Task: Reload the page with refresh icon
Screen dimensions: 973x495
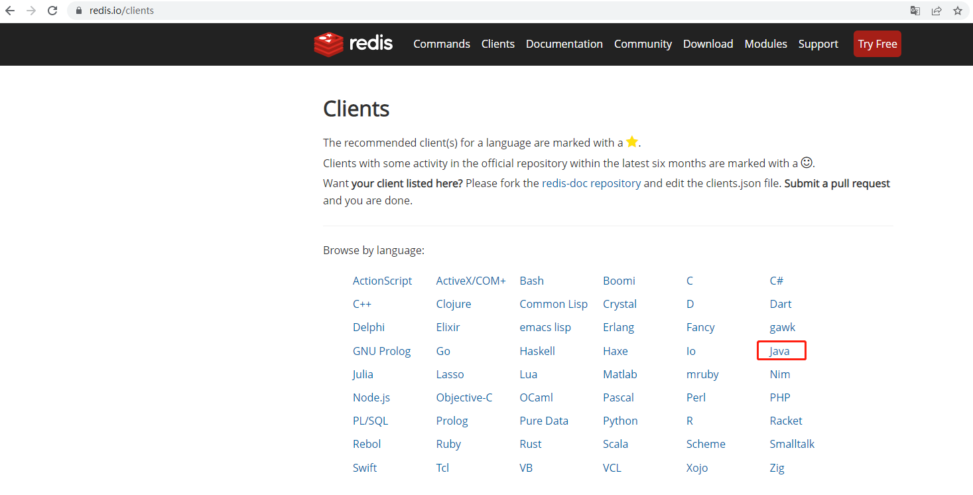Action: (x=52, y=11)
